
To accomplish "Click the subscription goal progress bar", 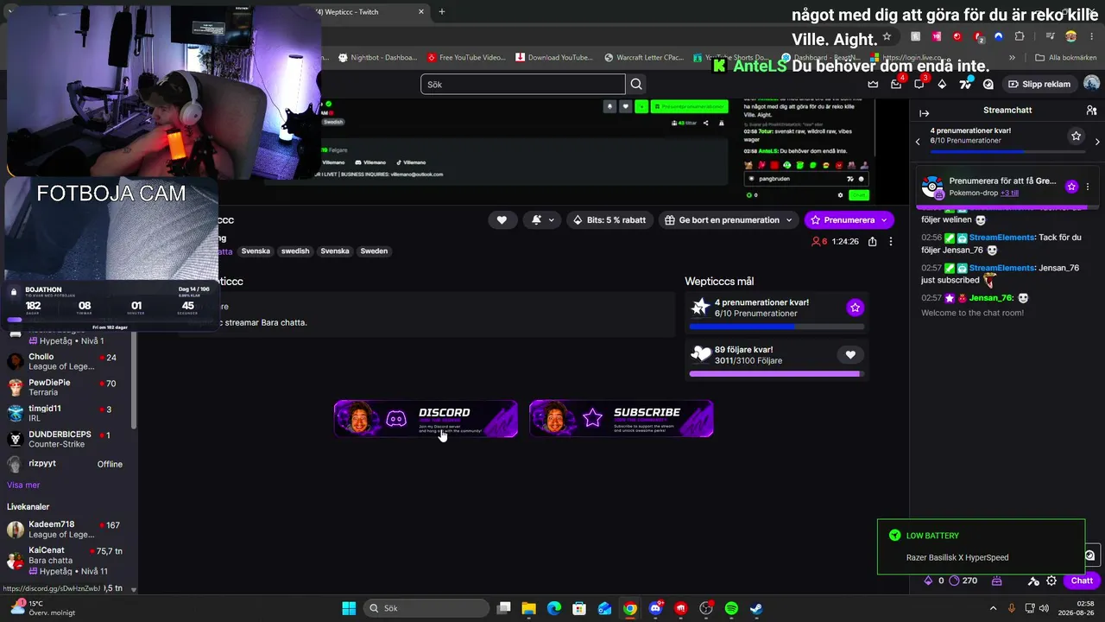I will pos(775,327).
